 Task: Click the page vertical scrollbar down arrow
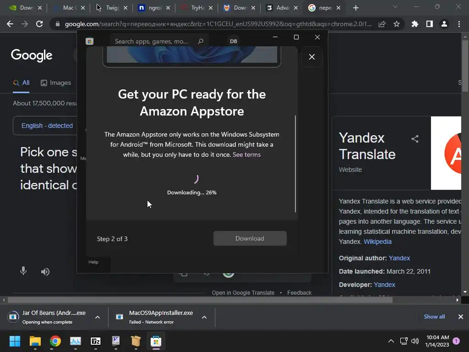[465, 292]
